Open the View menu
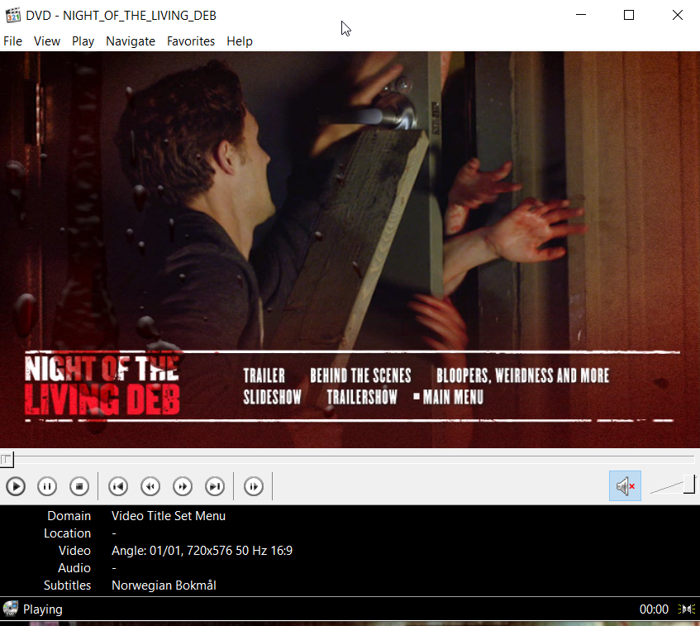This screenshot has width=700, height=626. (x=47, y=41)
